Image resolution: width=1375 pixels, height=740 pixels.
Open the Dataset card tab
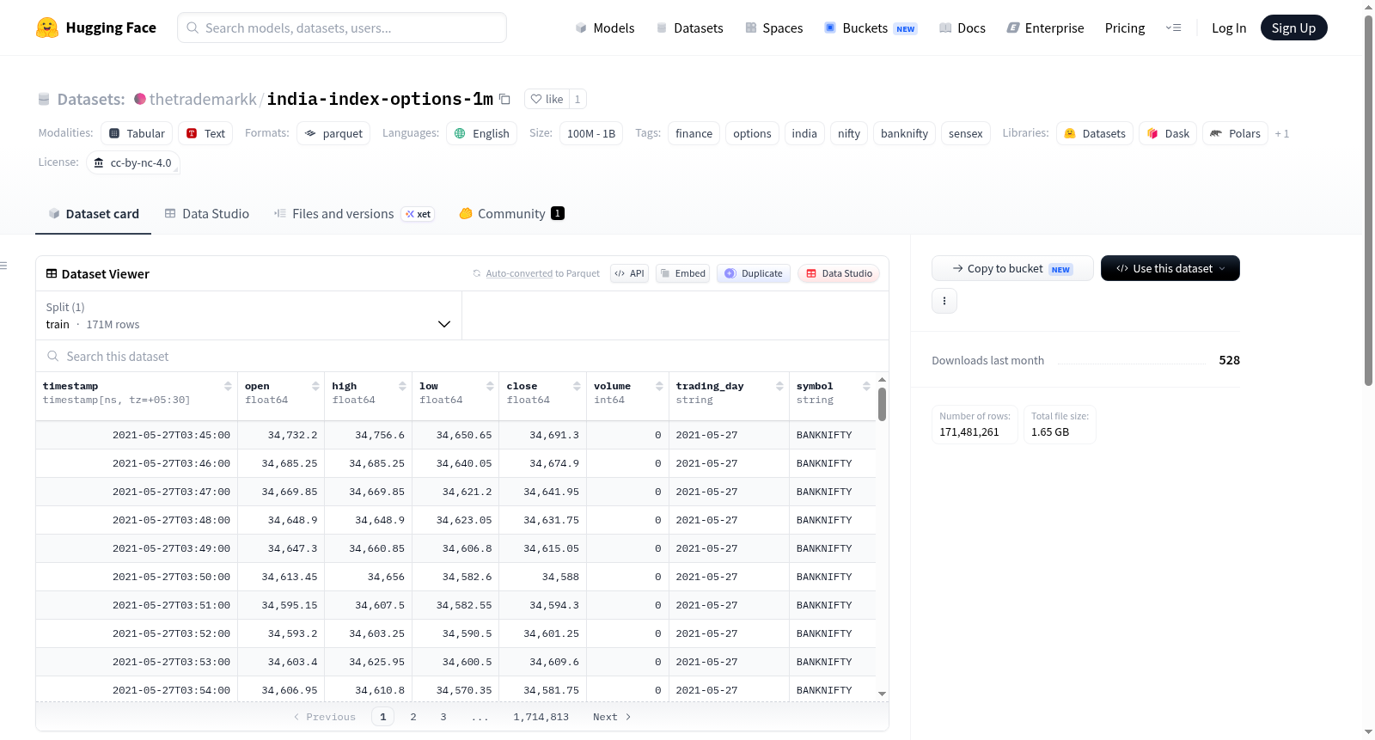[94, 214]
